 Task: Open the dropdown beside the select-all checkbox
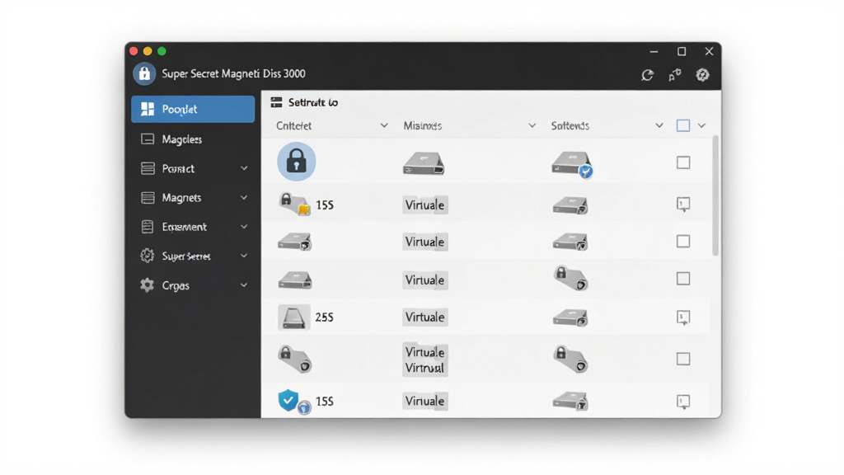[x=701, y=125]
